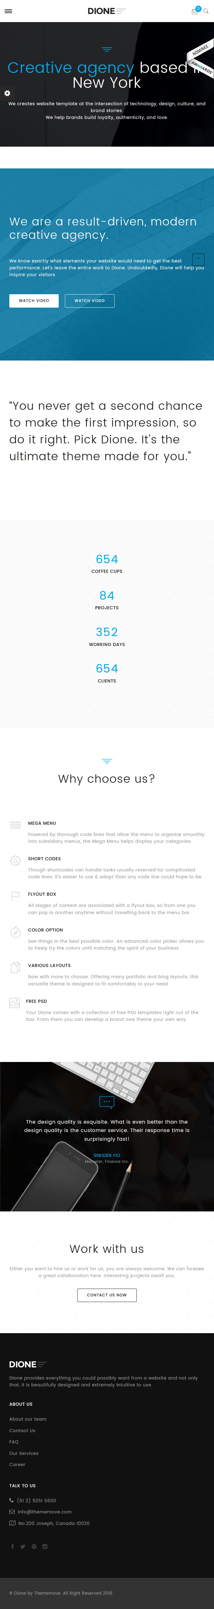Open the FAQ footer link
The height and width of the screenshot is (1609, 214).
pyautogui.click(x=14, y=1441)
